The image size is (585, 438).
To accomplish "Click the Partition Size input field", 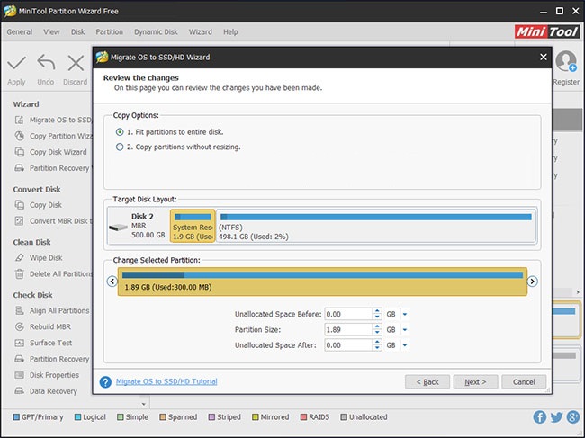I will click(346, 330).
